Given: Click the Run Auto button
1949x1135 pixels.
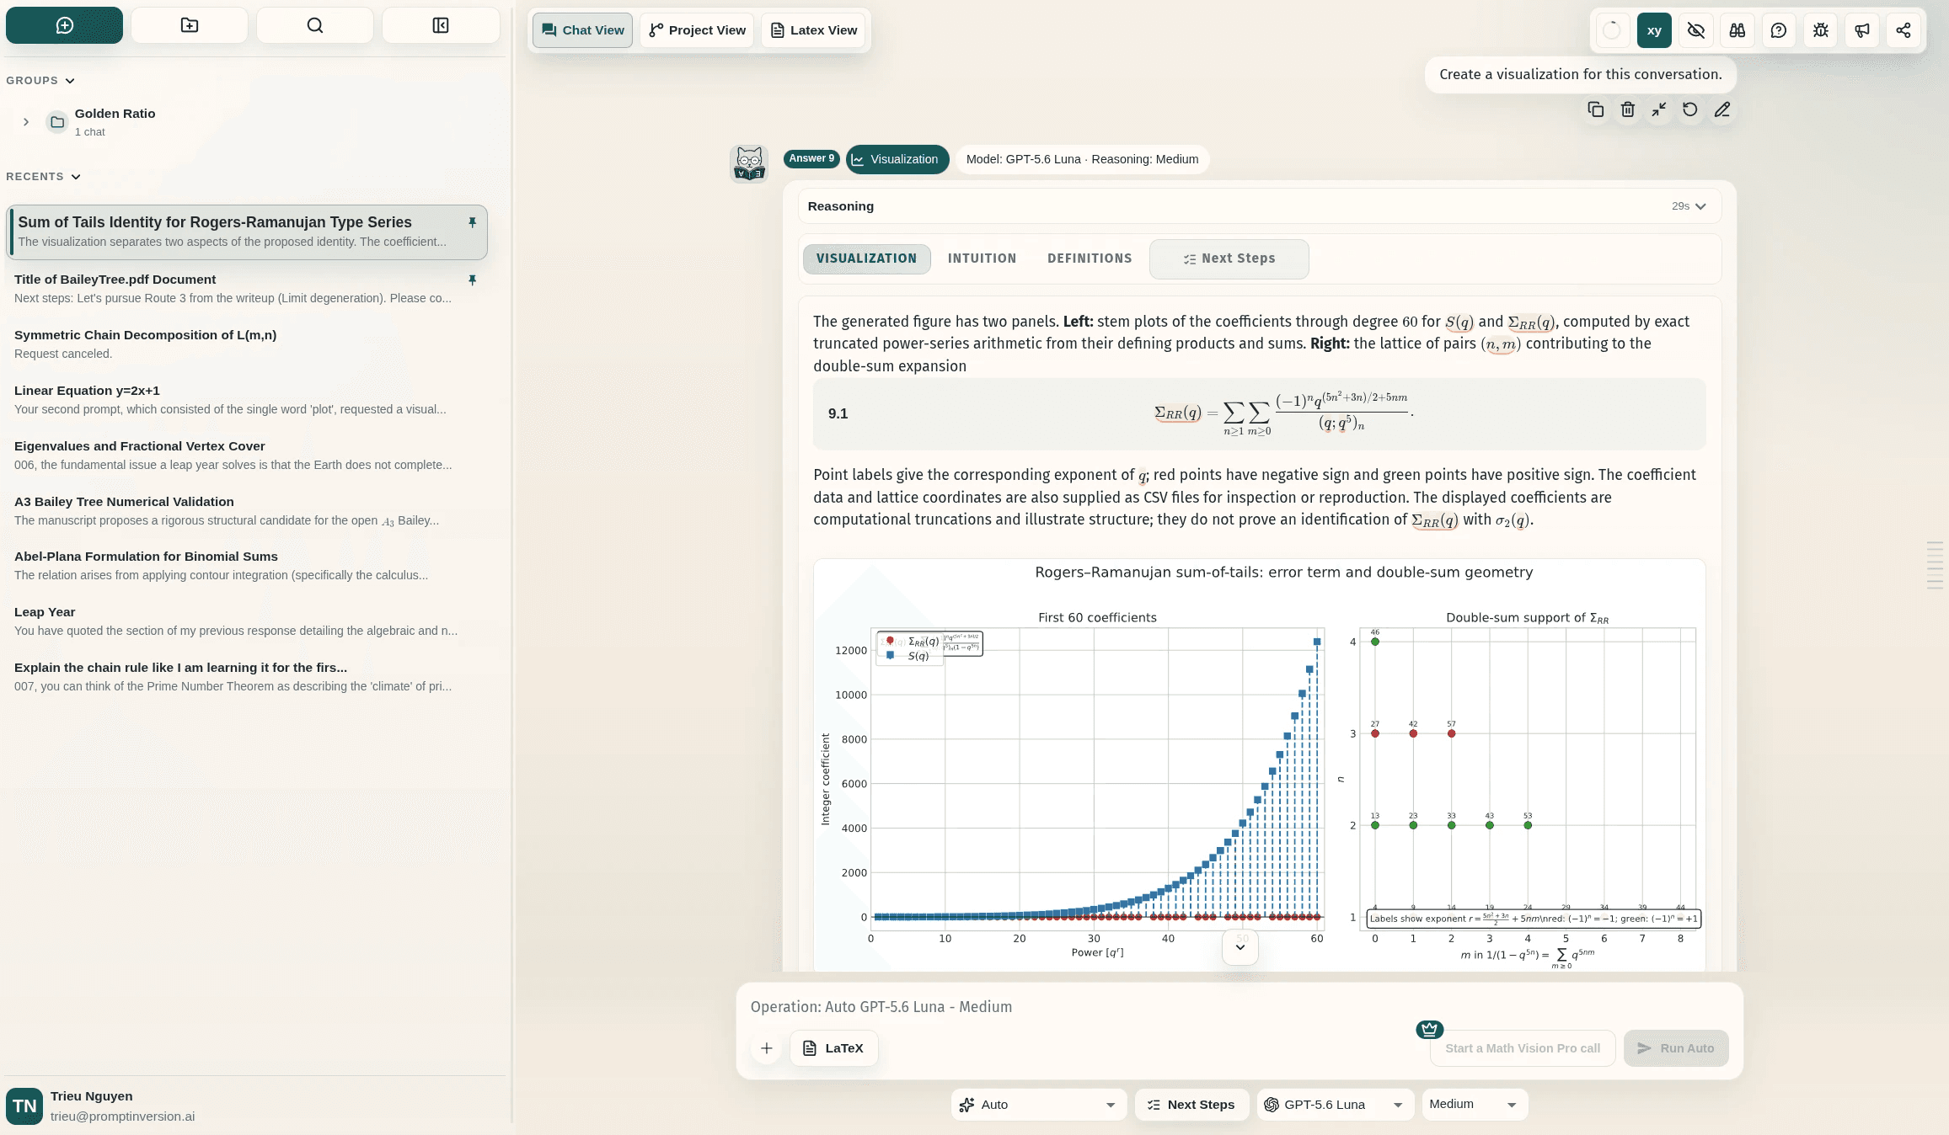Looking at the screenshot, I should [1676, 1048].
